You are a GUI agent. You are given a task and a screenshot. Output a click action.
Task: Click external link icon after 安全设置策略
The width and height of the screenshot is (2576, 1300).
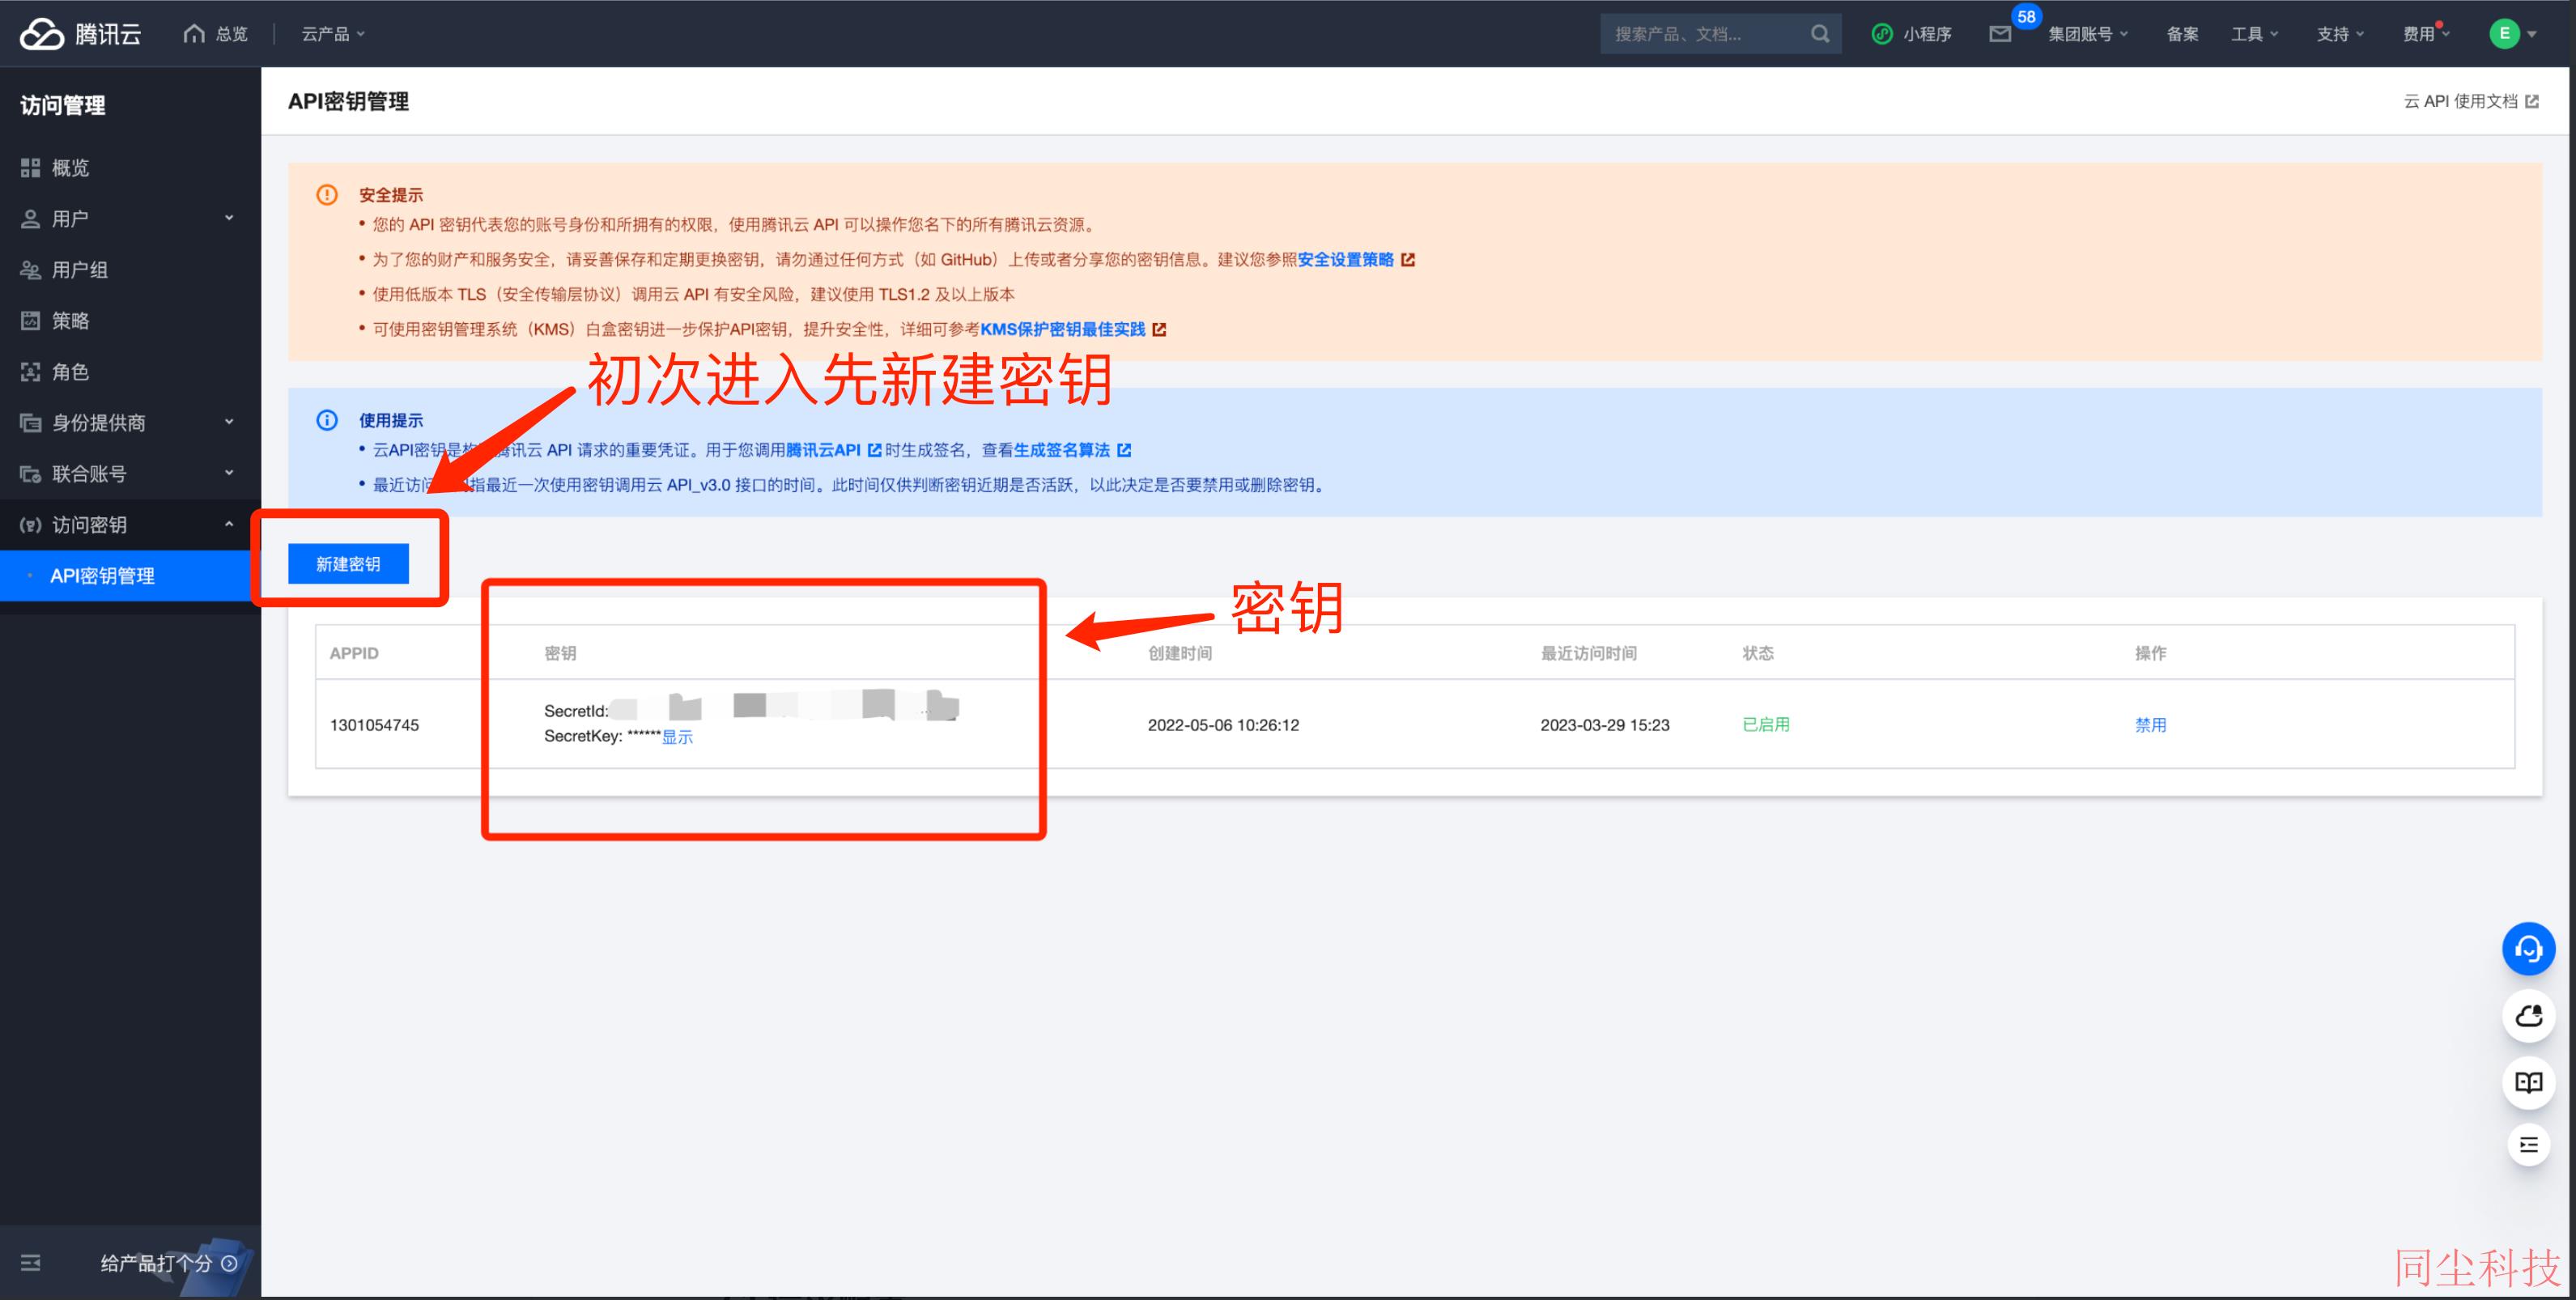coord(1408,260)
